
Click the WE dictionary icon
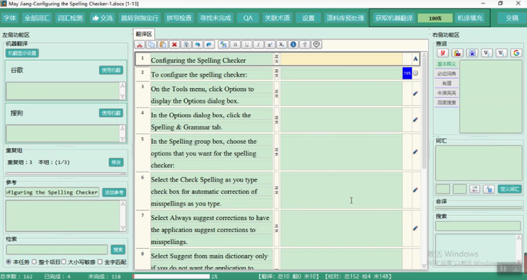(502, 53)
